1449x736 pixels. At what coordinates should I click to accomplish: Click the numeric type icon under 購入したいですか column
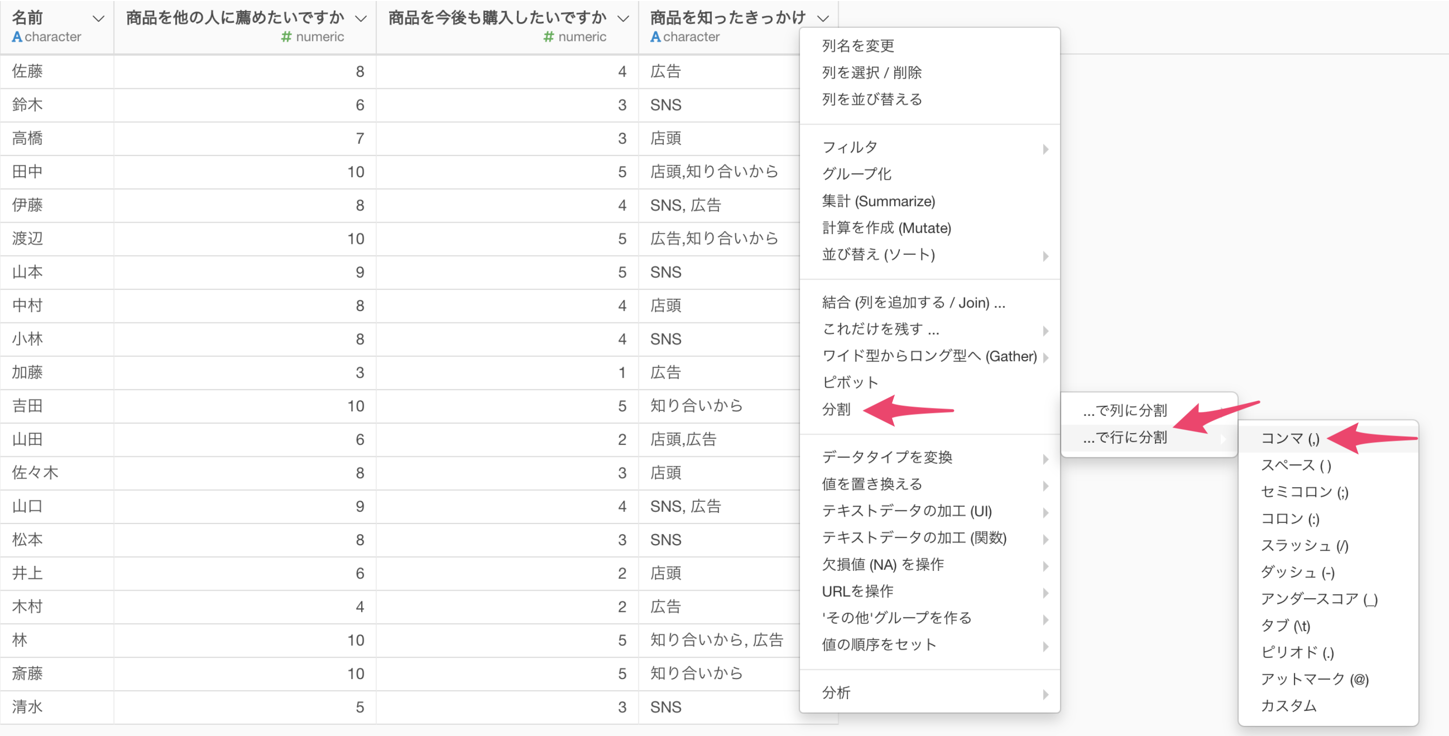tap(549, 37)
